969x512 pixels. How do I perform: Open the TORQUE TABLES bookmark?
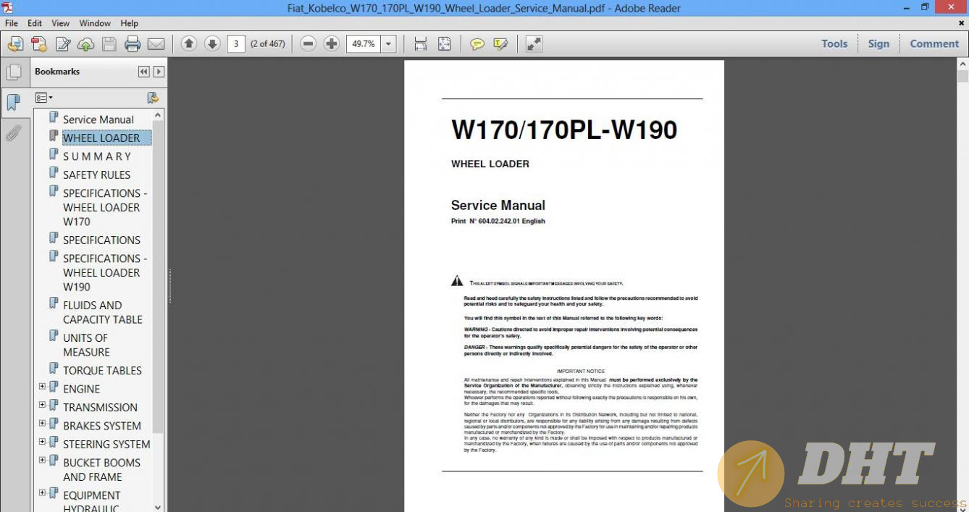tap(102, 370)
